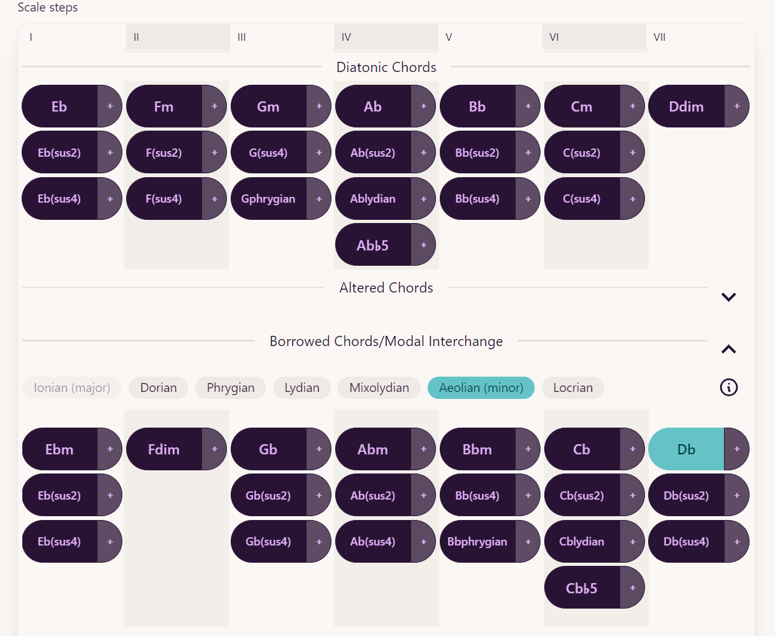775x636 pixels.
Task: Click the plus icon next to Cb(sus2)
Action: click(x=632, y=495)
